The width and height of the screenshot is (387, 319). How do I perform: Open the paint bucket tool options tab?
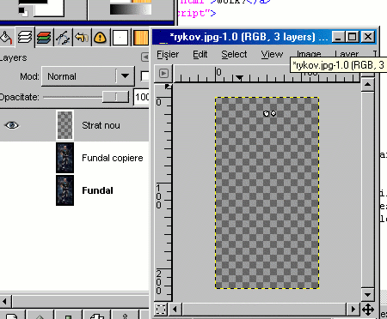[7, 38]
